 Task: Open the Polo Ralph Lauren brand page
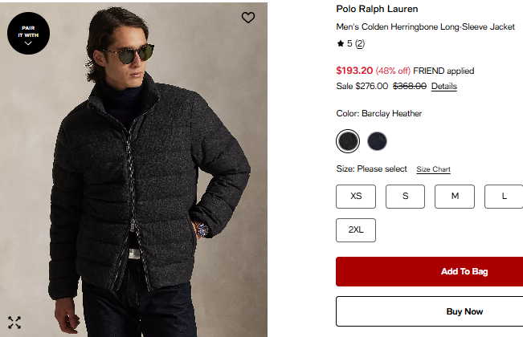(x=377, y=10)
